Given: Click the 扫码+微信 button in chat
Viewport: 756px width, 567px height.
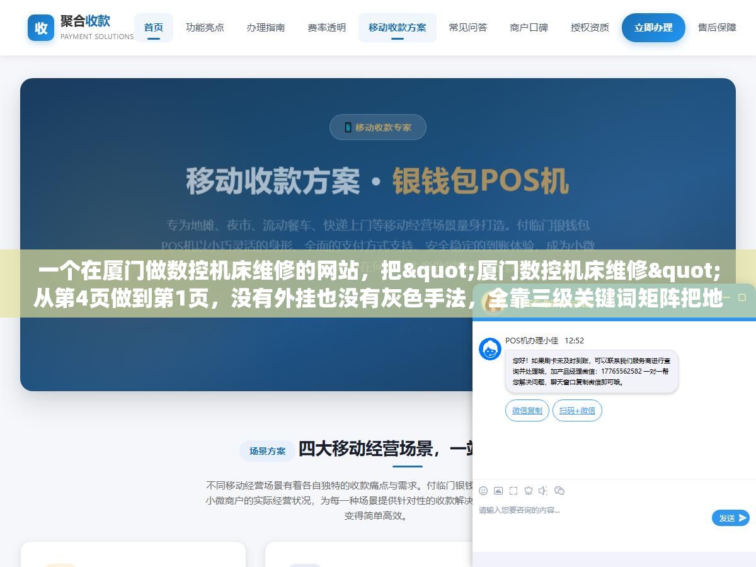Looking at the screenshot, I should (x=578, y=411).
